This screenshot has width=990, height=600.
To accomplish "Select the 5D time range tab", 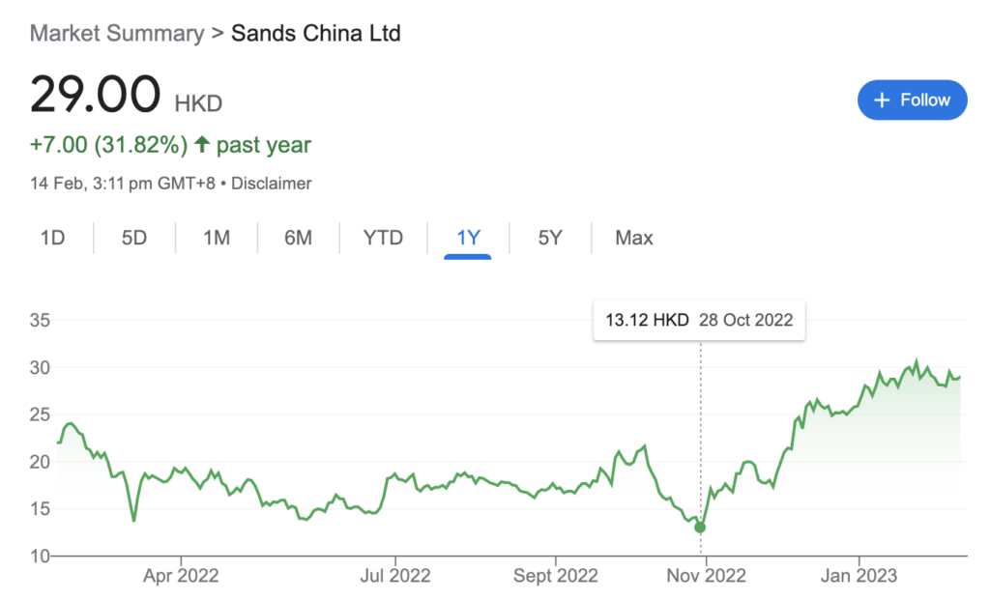I will pyautogui.click(x=133, y=238).
